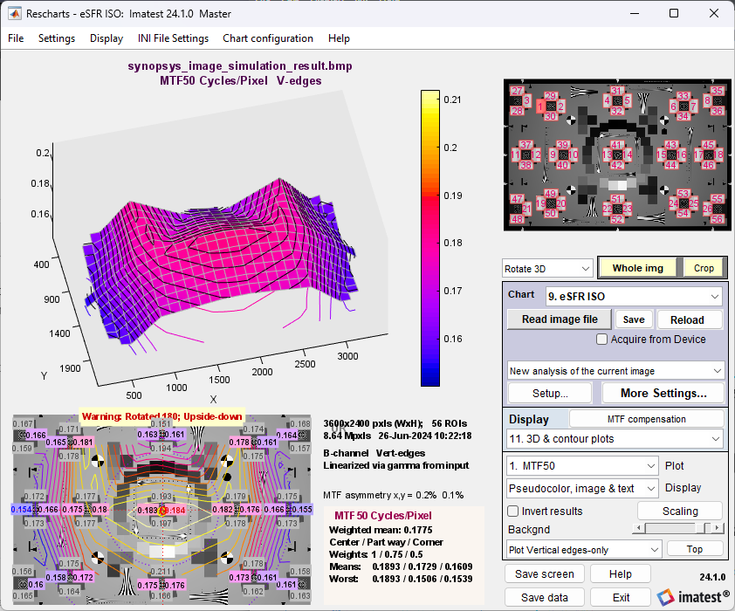Expand 11. 3D & contour plots dropdown

(x=615, y=439)
